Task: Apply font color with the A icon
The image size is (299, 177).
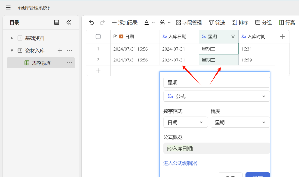Action: click(147, 23)
